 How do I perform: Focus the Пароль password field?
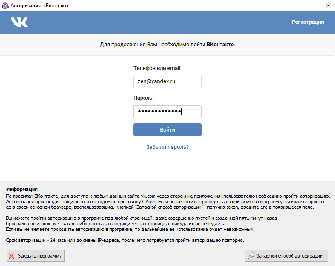[x=167, y=112]
